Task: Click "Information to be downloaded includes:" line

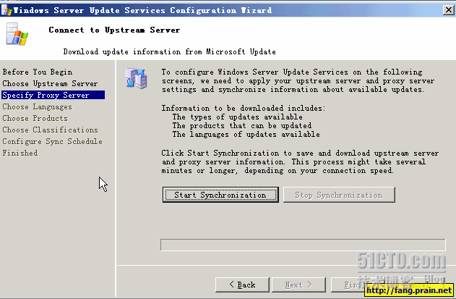Action: point(244,108)
